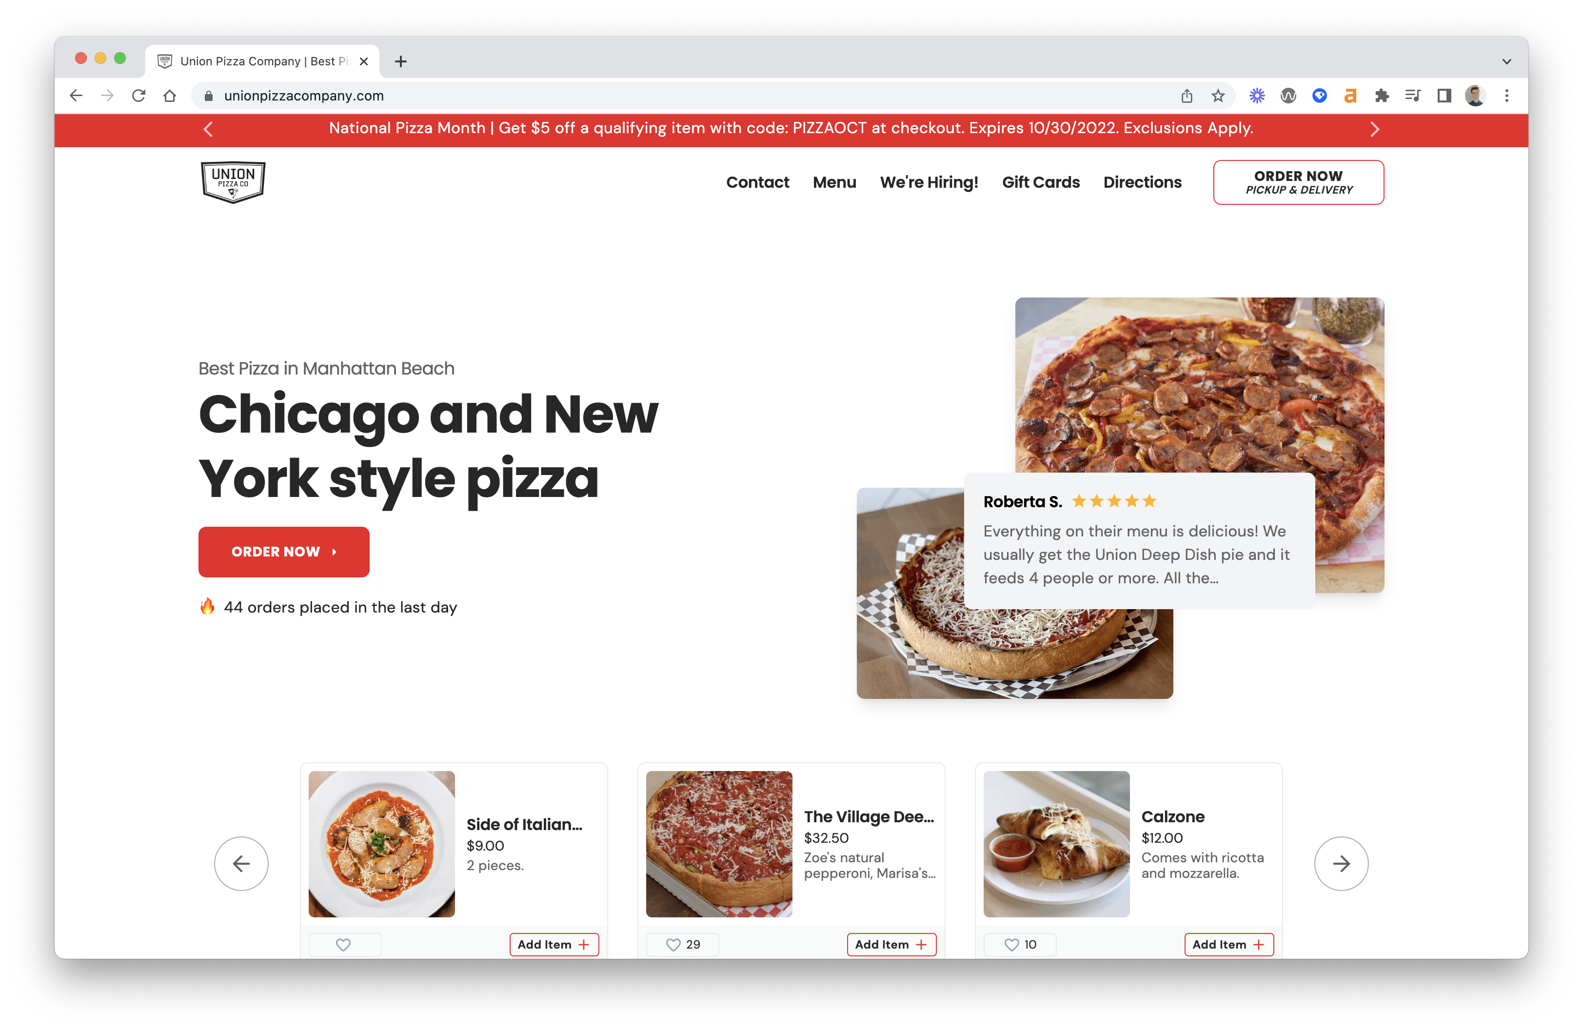Click 'Side of Italian...' item title
The width and height of the screenshot is (1583, 1031).
[x=524, y=824]
